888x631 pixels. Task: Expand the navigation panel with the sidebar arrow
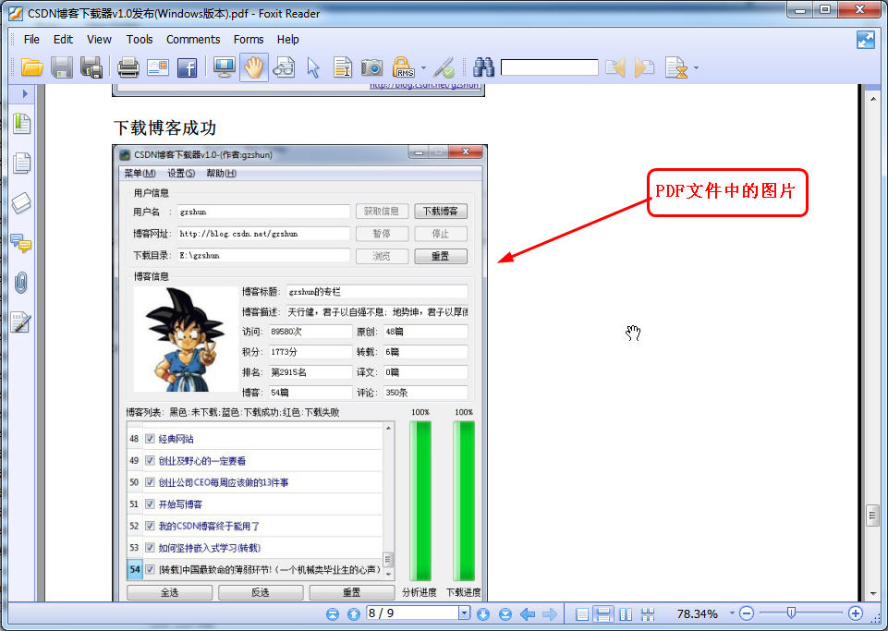click(x=25, y=93)
